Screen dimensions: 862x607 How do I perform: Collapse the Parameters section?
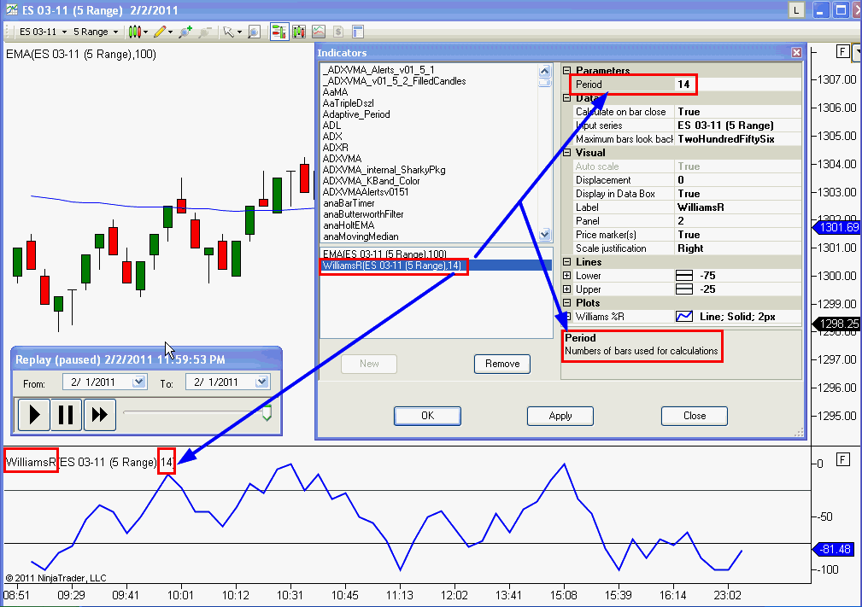(x=566, y=70)
